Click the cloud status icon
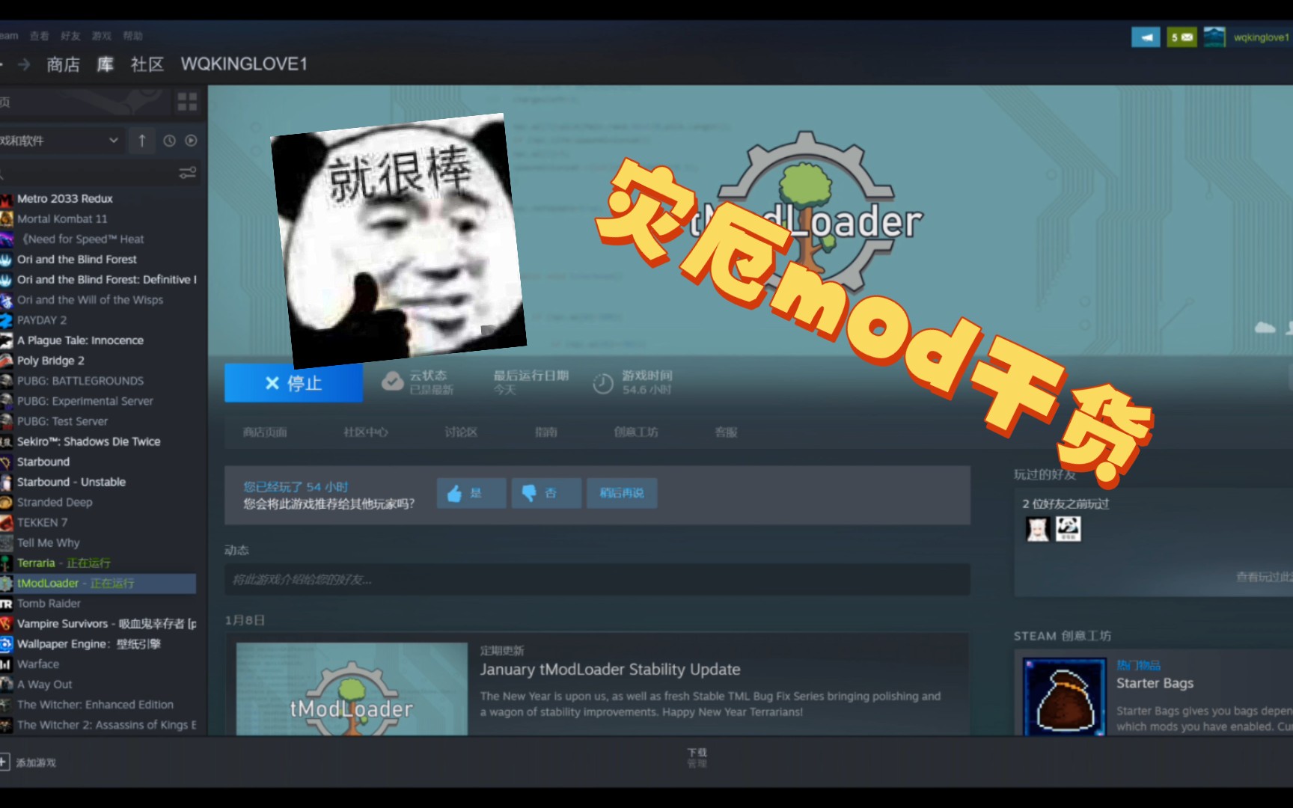Image resolution: width=1293 pixels, height=808 pixels. tap(392, 382)
